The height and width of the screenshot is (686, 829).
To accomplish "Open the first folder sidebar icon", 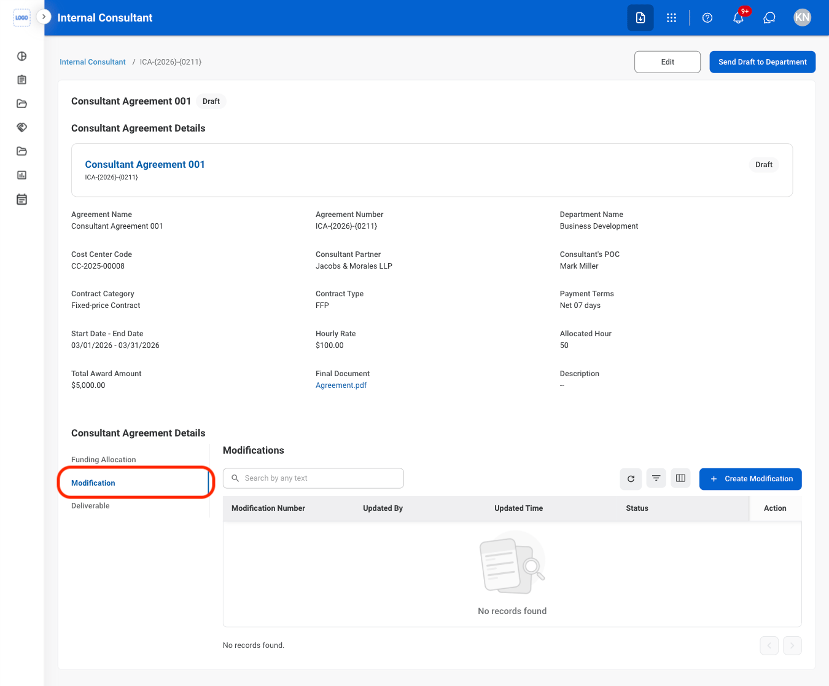I will (21, 103).
